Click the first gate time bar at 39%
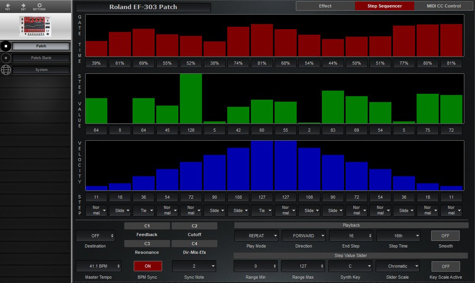475x283 pixels. (97, 49)
